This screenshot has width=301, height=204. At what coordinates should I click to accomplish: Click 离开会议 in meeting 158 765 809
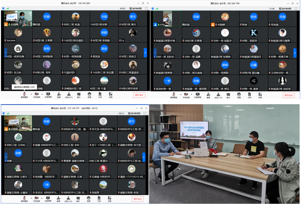tap(139, 95)
